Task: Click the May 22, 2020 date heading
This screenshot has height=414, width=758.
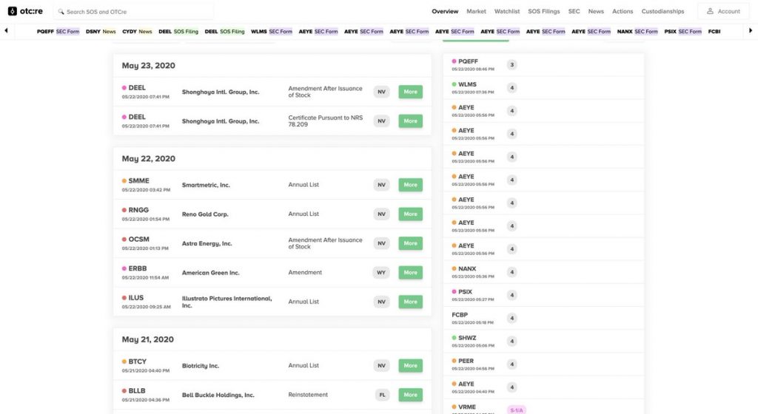Action: coord(148,159)
